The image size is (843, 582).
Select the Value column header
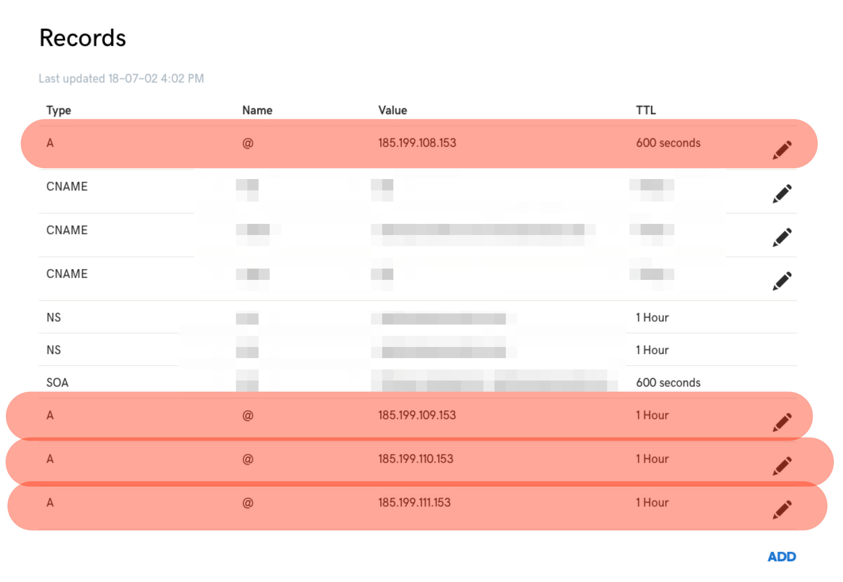393,110
